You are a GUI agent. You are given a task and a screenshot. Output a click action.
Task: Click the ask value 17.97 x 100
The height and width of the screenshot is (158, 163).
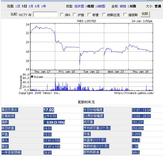[52, 147]
